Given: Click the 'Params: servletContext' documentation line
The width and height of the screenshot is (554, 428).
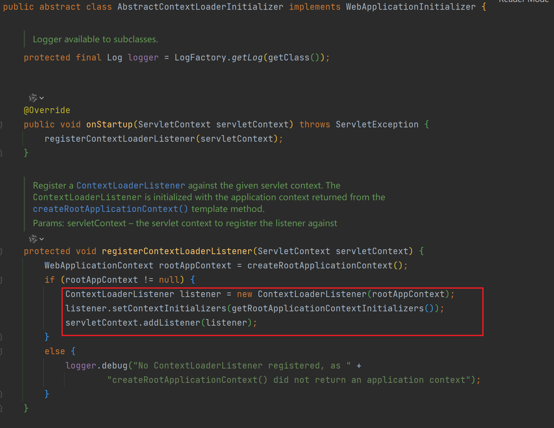Looking at the screenshot, I should tap(185, 223).
